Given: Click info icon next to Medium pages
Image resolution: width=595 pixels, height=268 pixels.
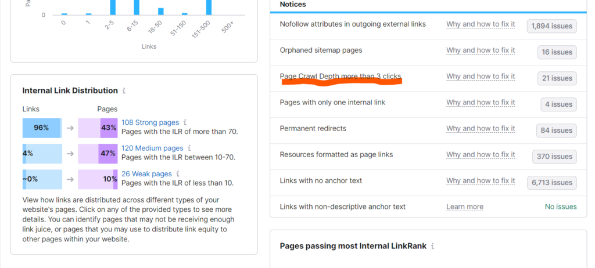Looking at the screenshot, I should click(189, 149).
